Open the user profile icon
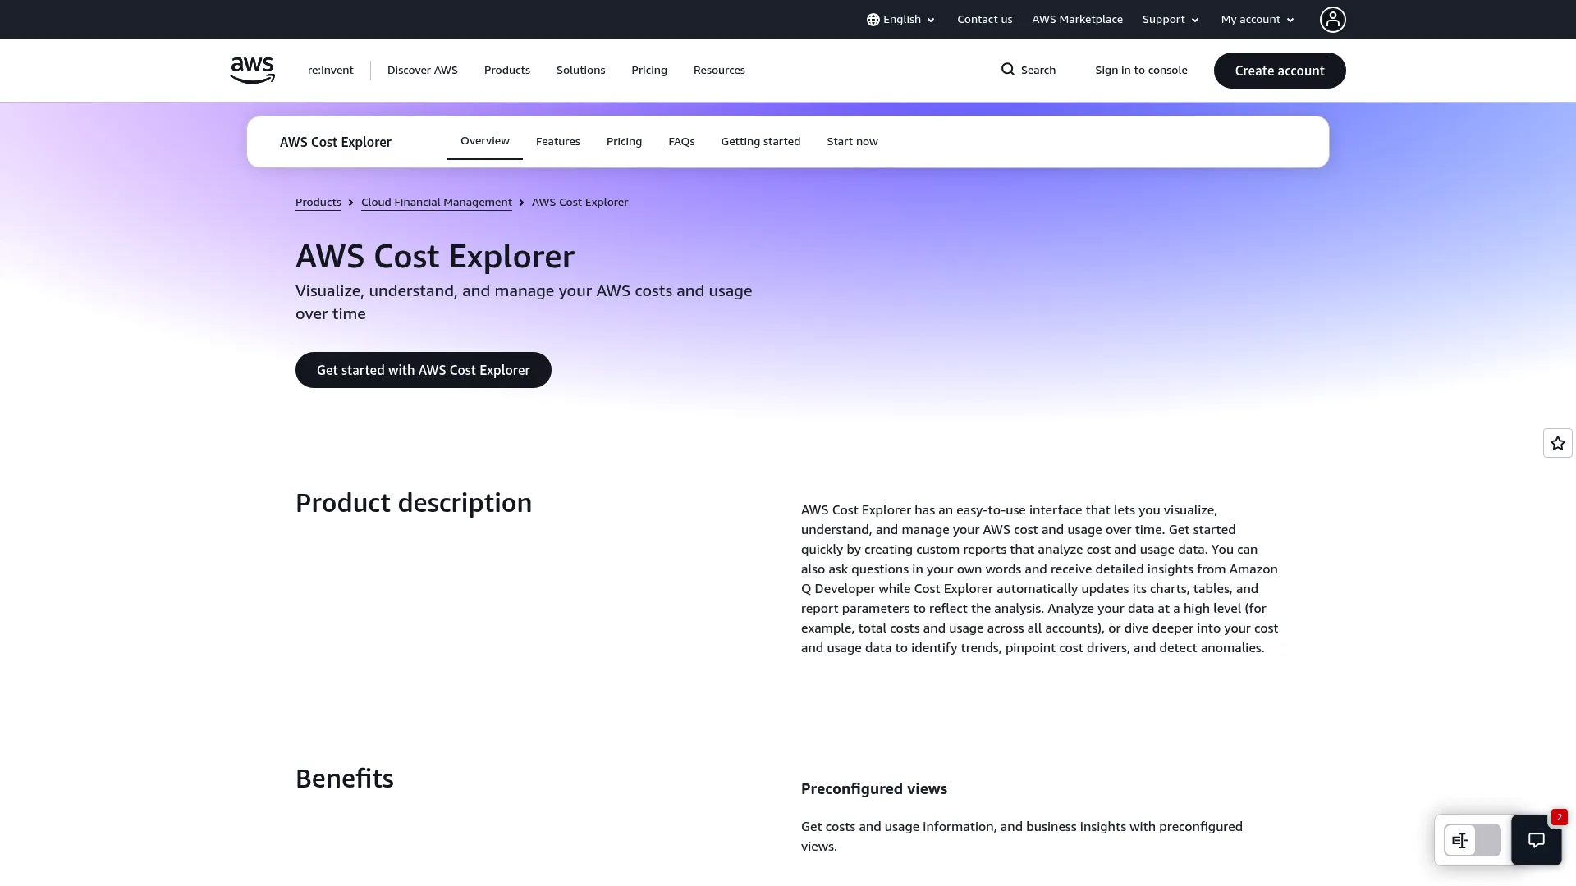 point(1332,20)
